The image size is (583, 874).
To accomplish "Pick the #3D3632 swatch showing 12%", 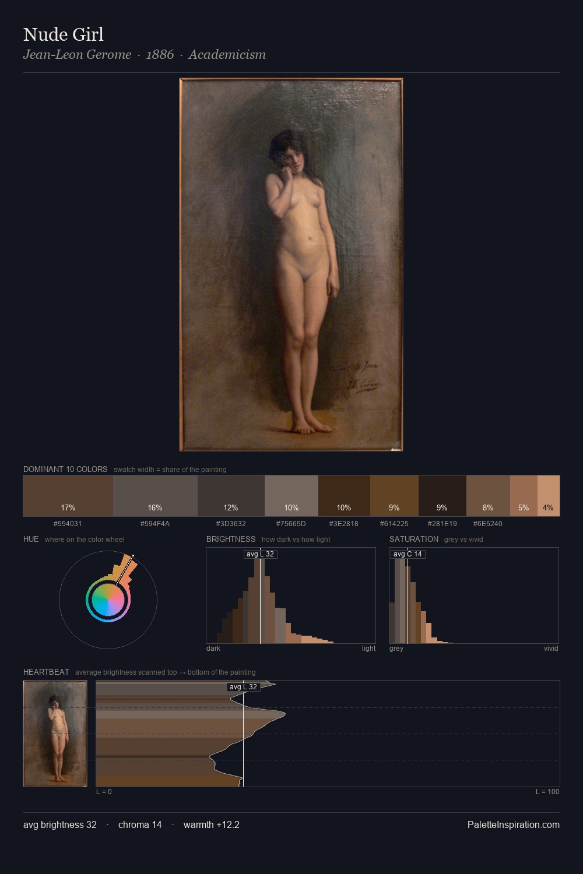I will (x=231, y=496).
